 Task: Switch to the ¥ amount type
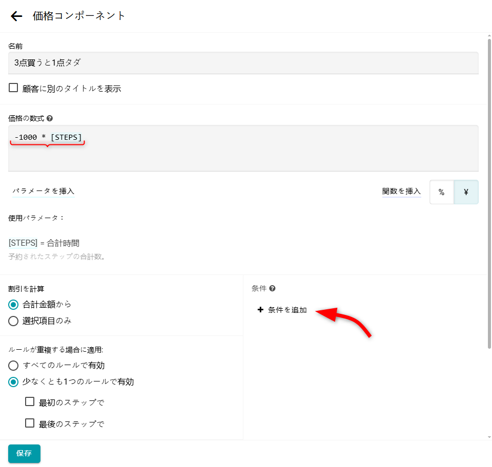click(466, 192)
